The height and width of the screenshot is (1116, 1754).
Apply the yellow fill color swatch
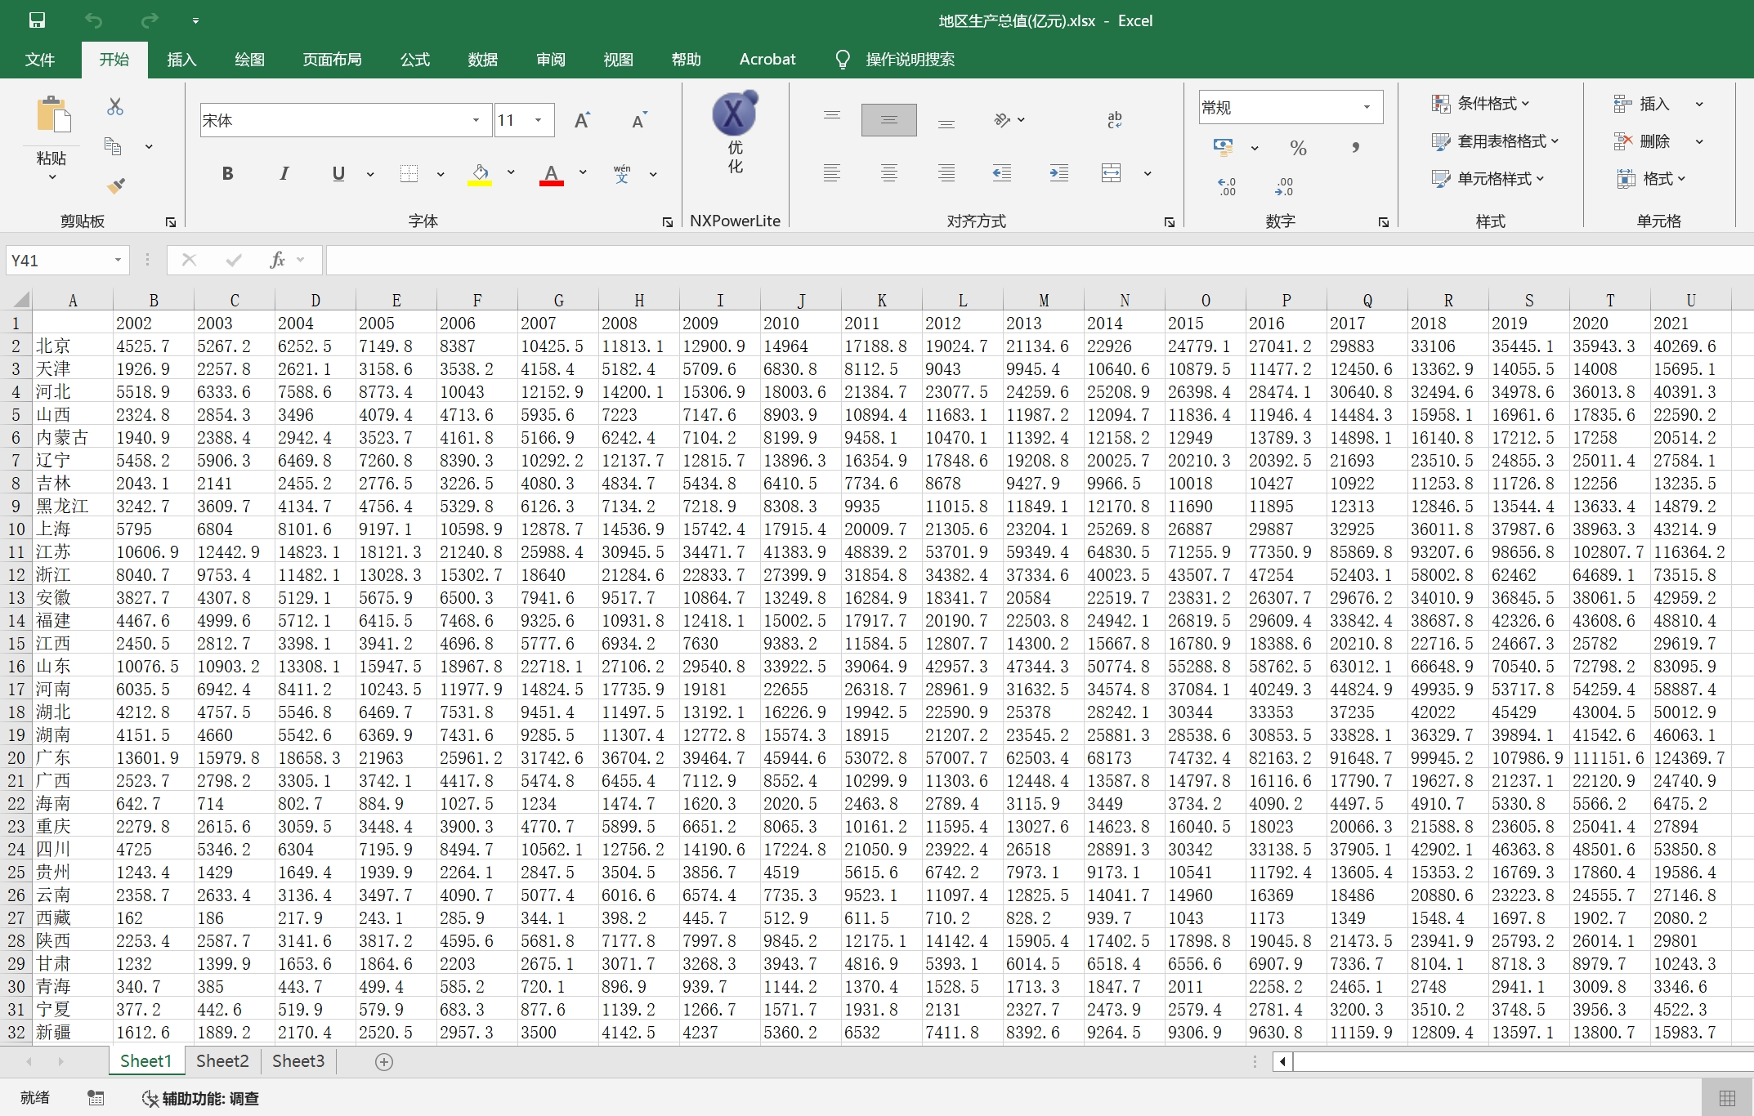[x=480, y=174]
